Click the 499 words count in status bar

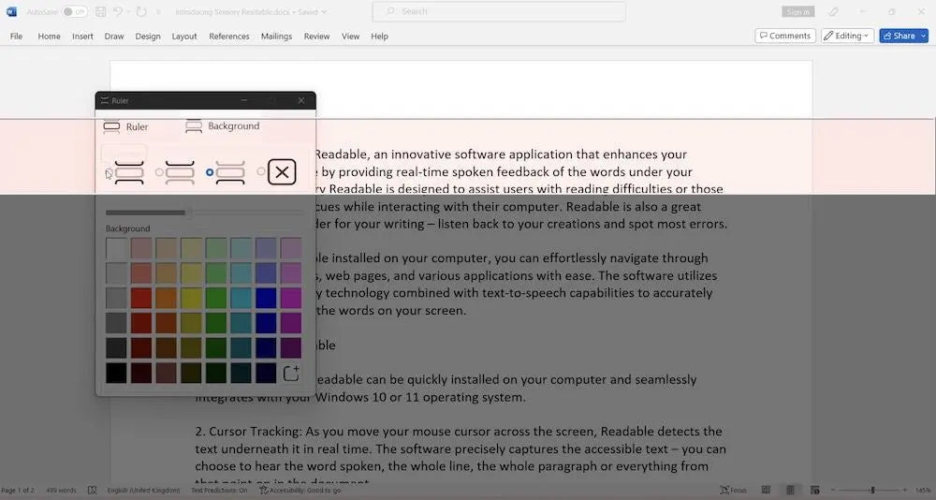click(61, 490)
